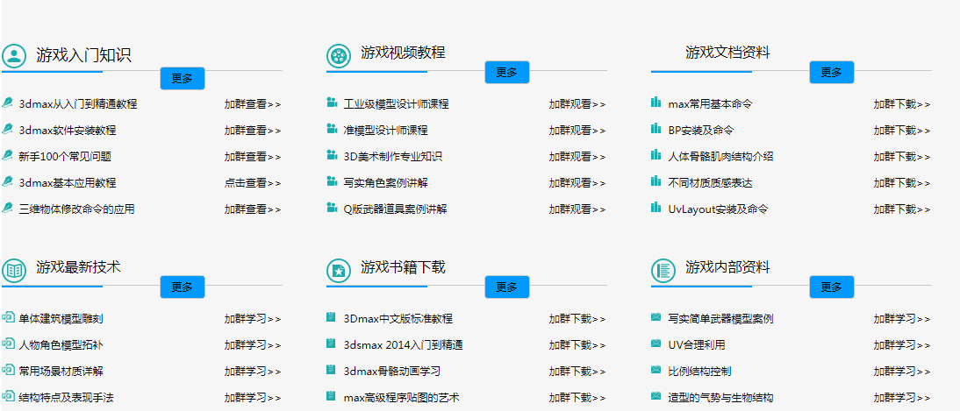Image resolution: width=960 pixels, height=411 pixels.
Task: Click the book icon beside 游戏最新技术
Action: pyautogui.click(x=13, y=270)
